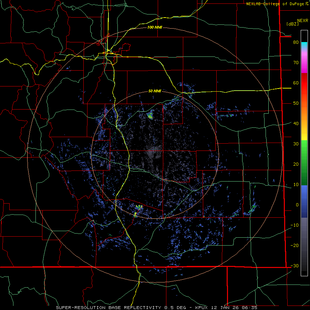
Task: Click the -20 dBZ scale value
Action: (294, 245)
